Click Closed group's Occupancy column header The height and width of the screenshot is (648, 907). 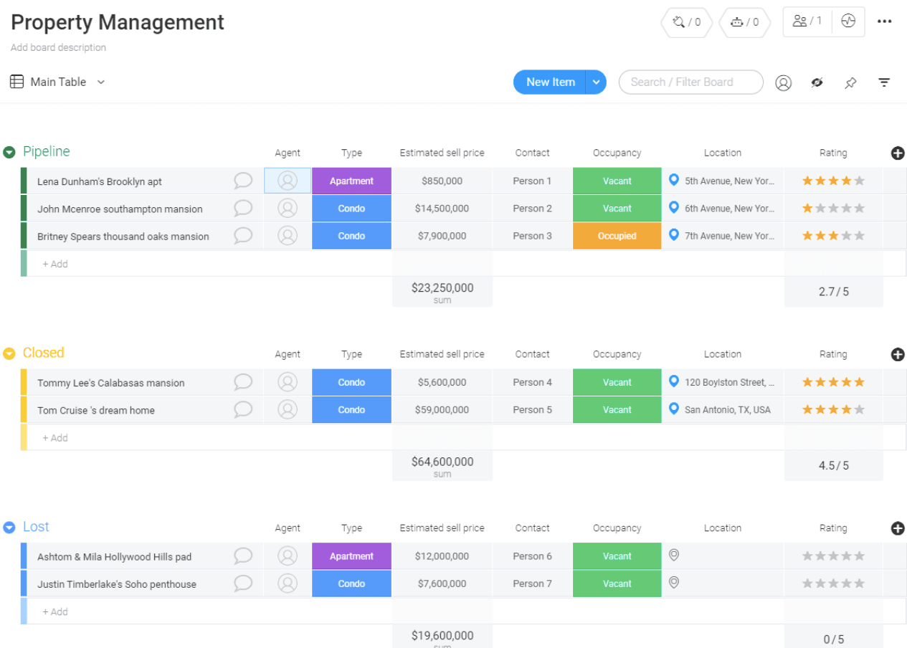617,354
